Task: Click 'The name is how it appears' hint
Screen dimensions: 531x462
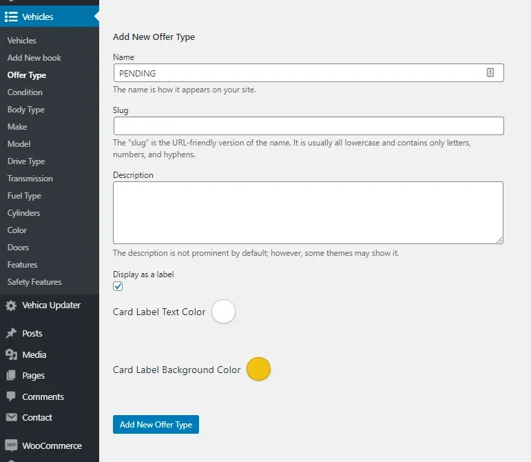Action: tap(184, 90)
